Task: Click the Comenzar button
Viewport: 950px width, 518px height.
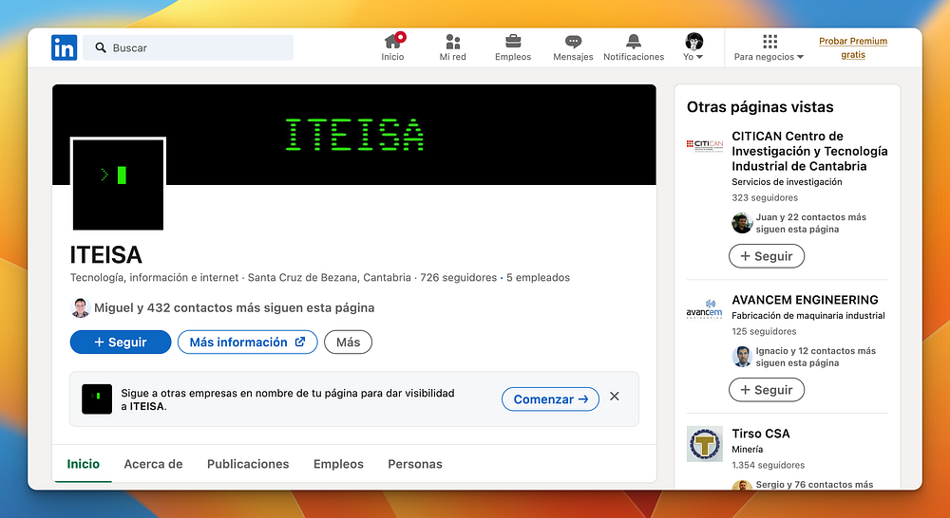Action: [x=550, y=399]
